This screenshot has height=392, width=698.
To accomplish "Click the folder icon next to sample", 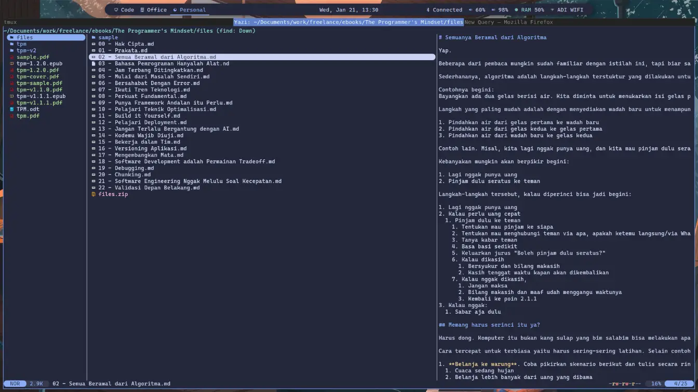I will tap(93, 38).
